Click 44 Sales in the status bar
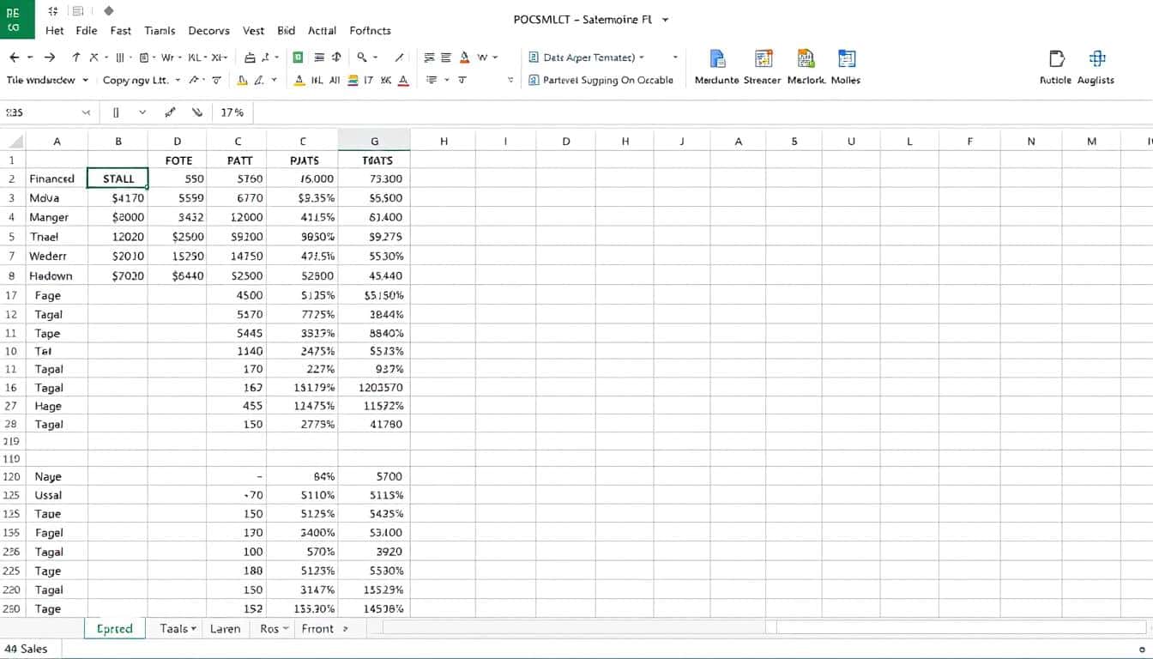The height and width of the screenshot is (659, 1153). [x=26, y=649]
